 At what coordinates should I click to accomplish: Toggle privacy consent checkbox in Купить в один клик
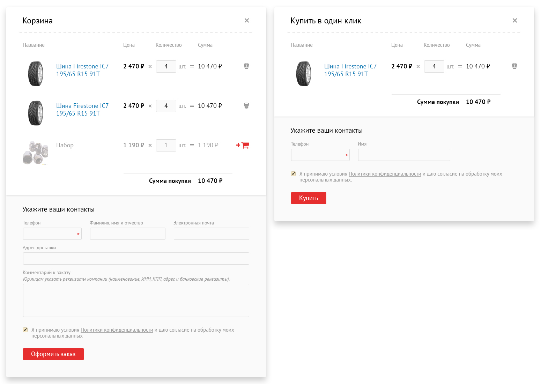[x=294, y=174]
